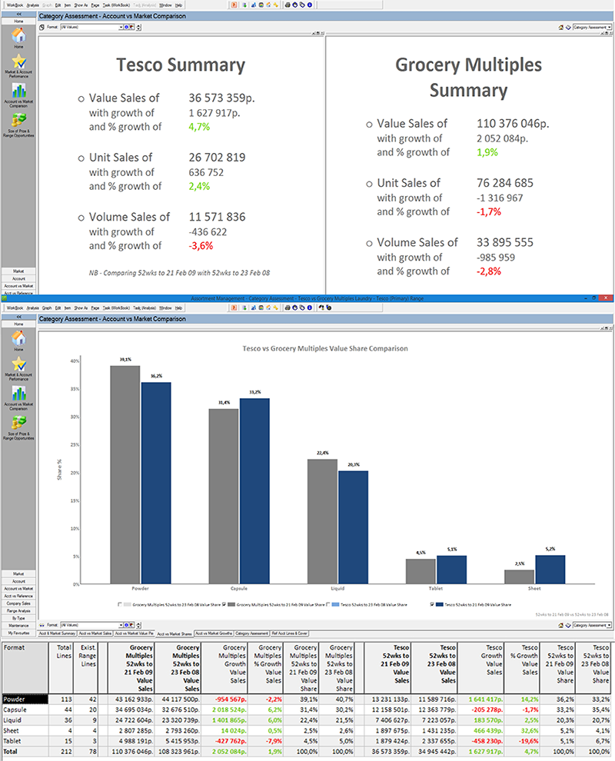
Task: Click the stepper next to upper Format field
Action: (x=139, y=27)
